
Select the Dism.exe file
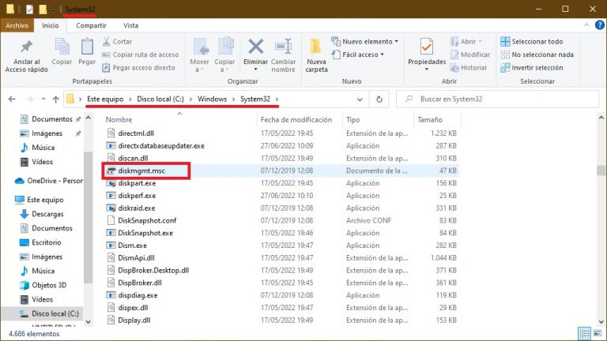[x=133, y=245]
